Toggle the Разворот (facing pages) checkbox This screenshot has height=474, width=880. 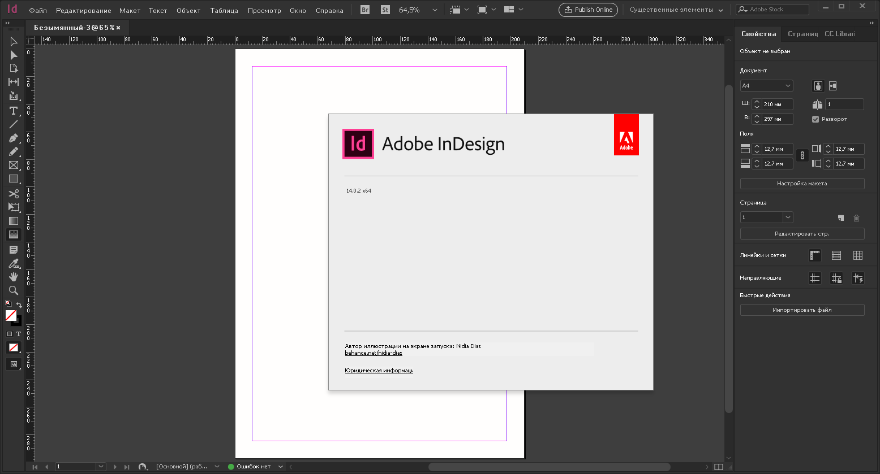tap(815, 119)
